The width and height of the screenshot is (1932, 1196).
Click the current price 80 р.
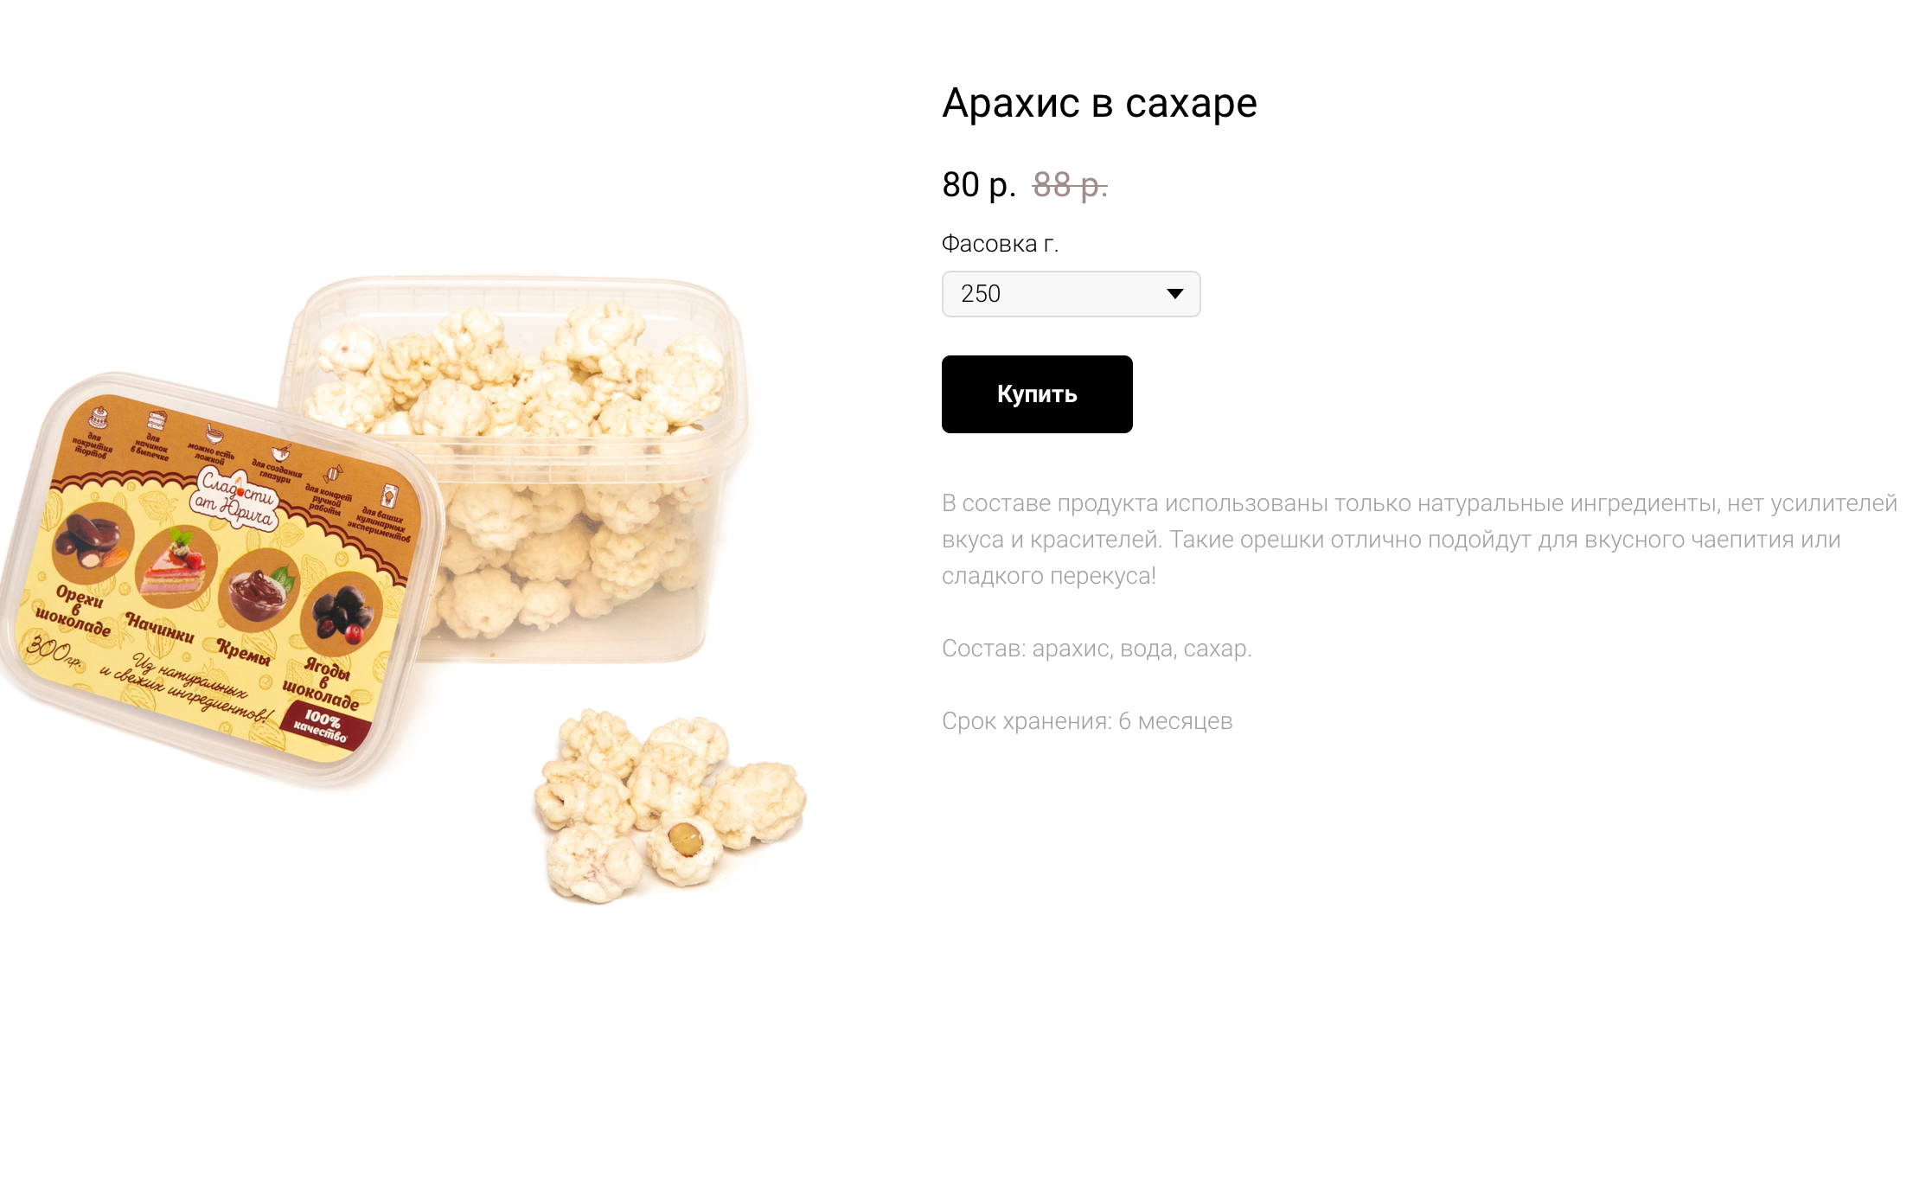click(979, 185)
